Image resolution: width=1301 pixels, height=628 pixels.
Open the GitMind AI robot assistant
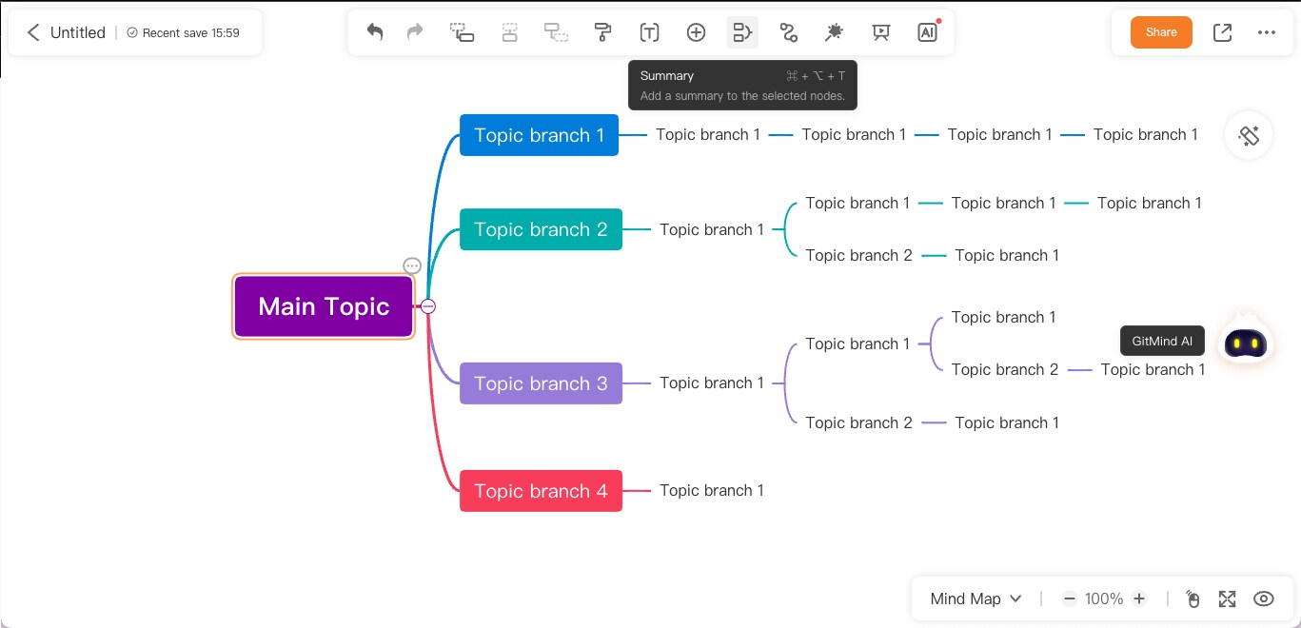coord(1246,341)
